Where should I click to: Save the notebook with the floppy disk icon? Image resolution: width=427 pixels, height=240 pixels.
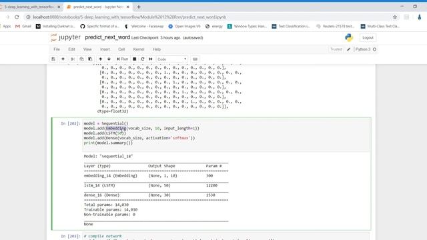53,59
